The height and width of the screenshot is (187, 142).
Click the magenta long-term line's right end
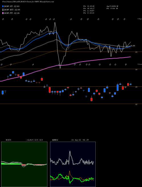[130, 57]
